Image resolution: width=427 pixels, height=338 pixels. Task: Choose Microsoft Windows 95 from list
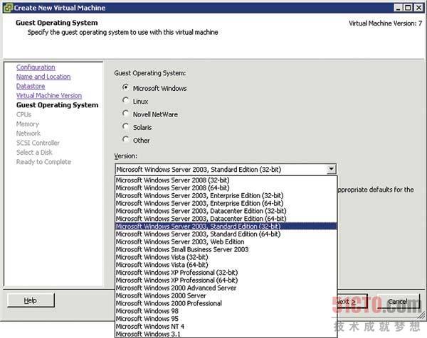point(226,318)
